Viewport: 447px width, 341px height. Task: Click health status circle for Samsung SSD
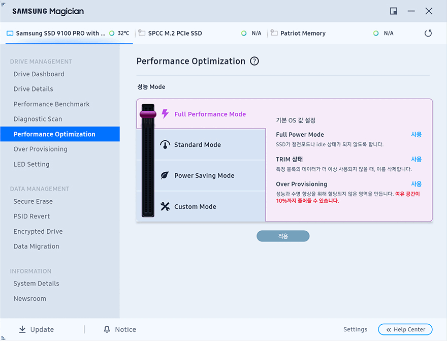[x=112, y=34]
